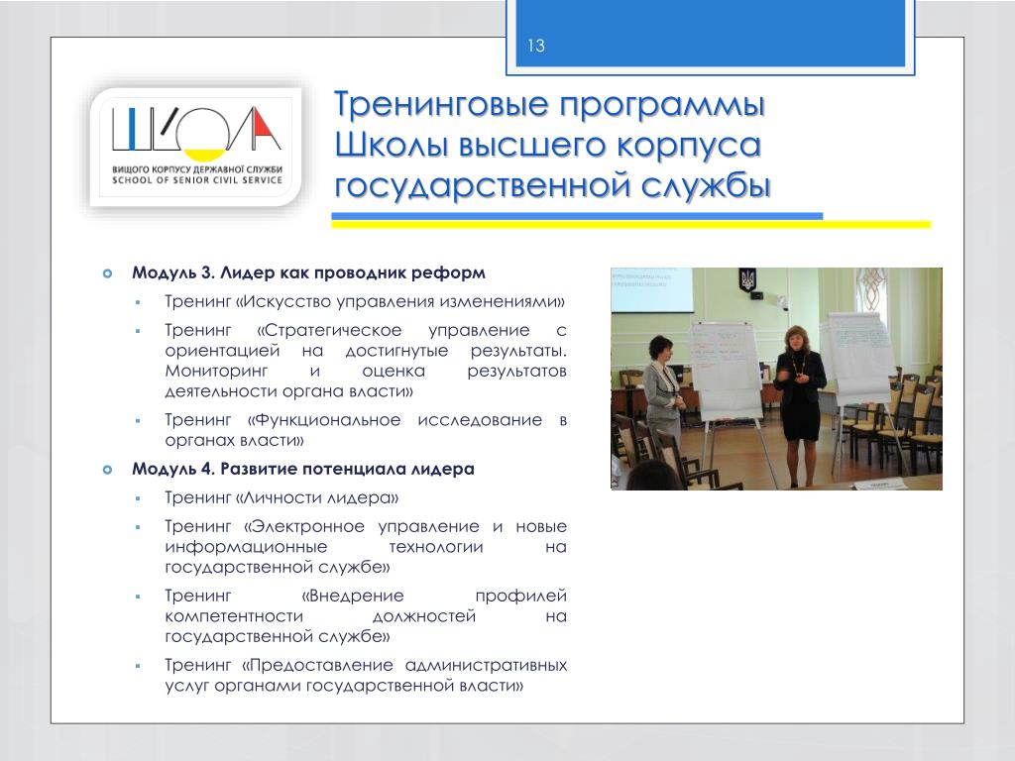
Task: Click the heading 'Модуль 4. Развитие потенциала лидера'
Action: 303,469
